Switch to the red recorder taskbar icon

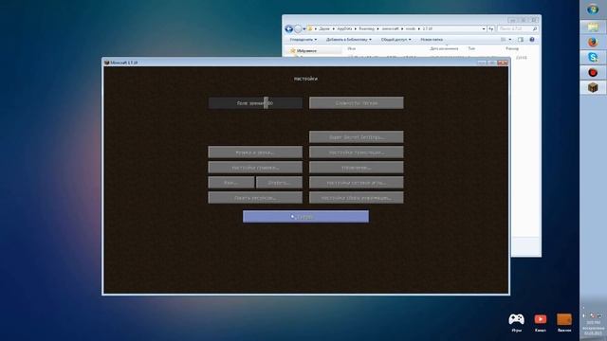(x=593, y=72)
